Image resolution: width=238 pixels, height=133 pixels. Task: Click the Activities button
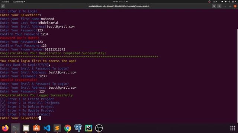(x=5, y=1)
